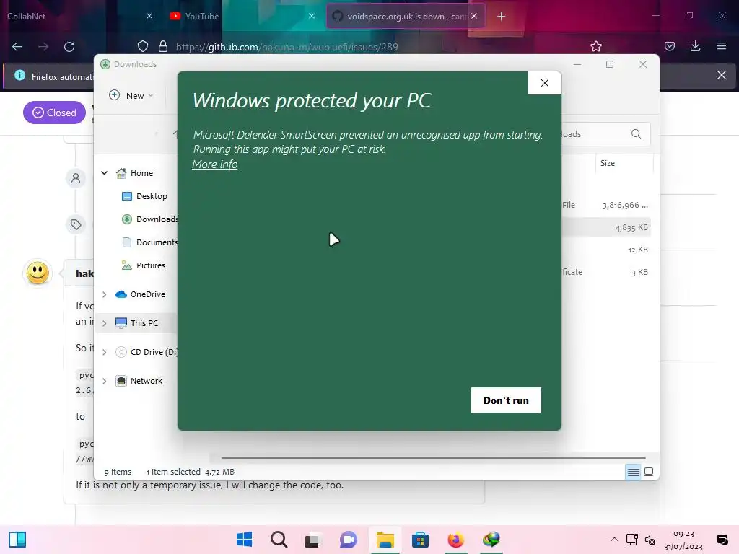Open the Internet Download Manager taskbar icon
Image resolution: width=739 pixels, height=554 pixels.
click(x=491, y=540)
